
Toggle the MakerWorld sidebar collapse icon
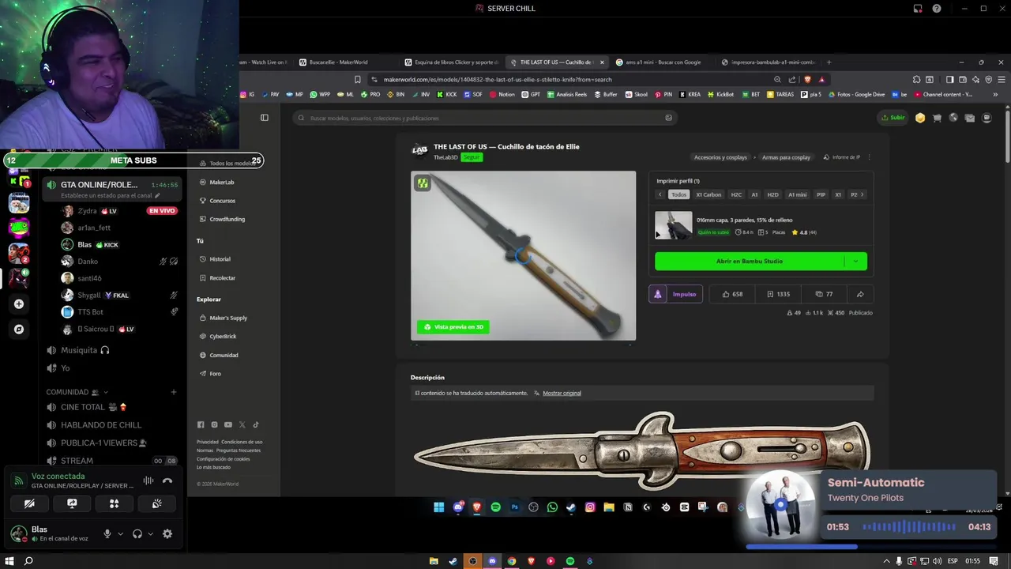265,118
